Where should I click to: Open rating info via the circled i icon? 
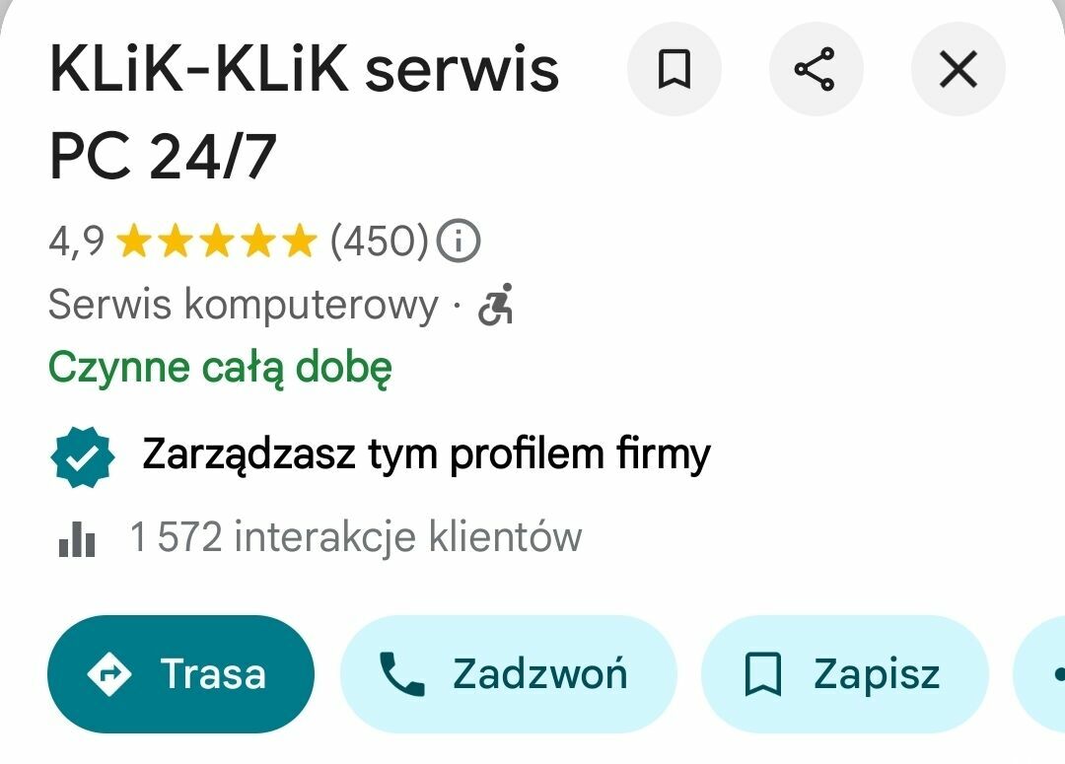tap(458, 241)
